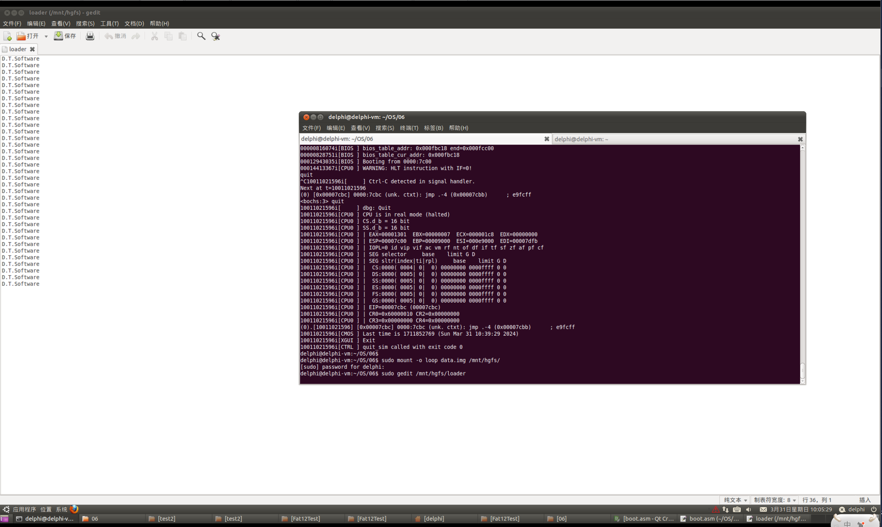Close the loader document tab
Viewport: 882px width, 527px height.
tap(32, 49)
